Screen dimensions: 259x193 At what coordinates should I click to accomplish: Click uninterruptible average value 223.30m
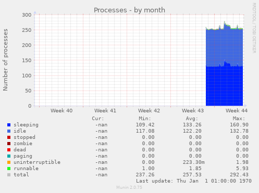[x=194, y=162]
